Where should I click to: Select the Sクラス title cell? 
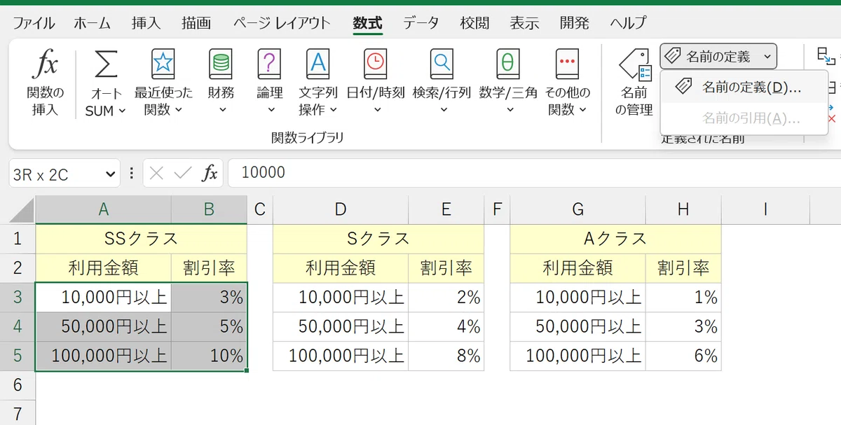(x=378, y=239)
